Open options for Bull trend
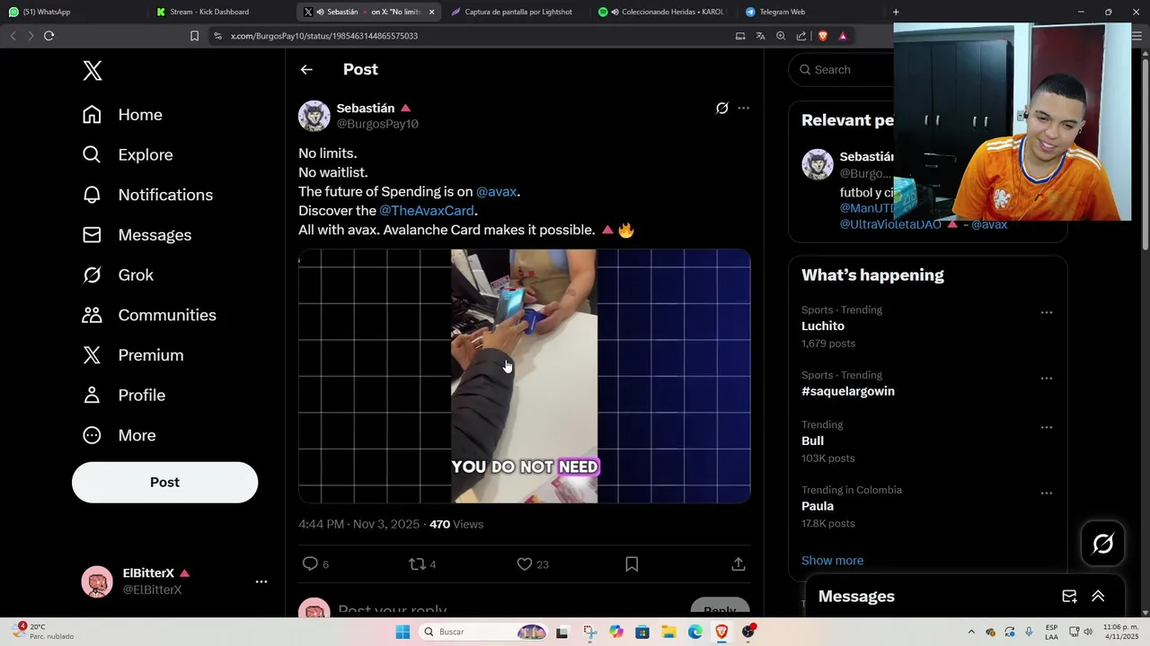 (x=1047, y=428)
